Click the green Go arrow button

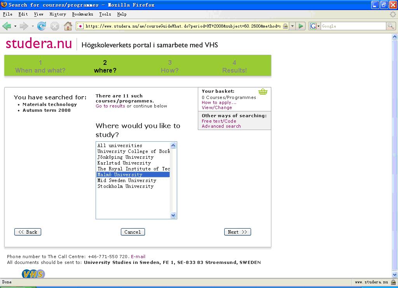click(301, 26)
